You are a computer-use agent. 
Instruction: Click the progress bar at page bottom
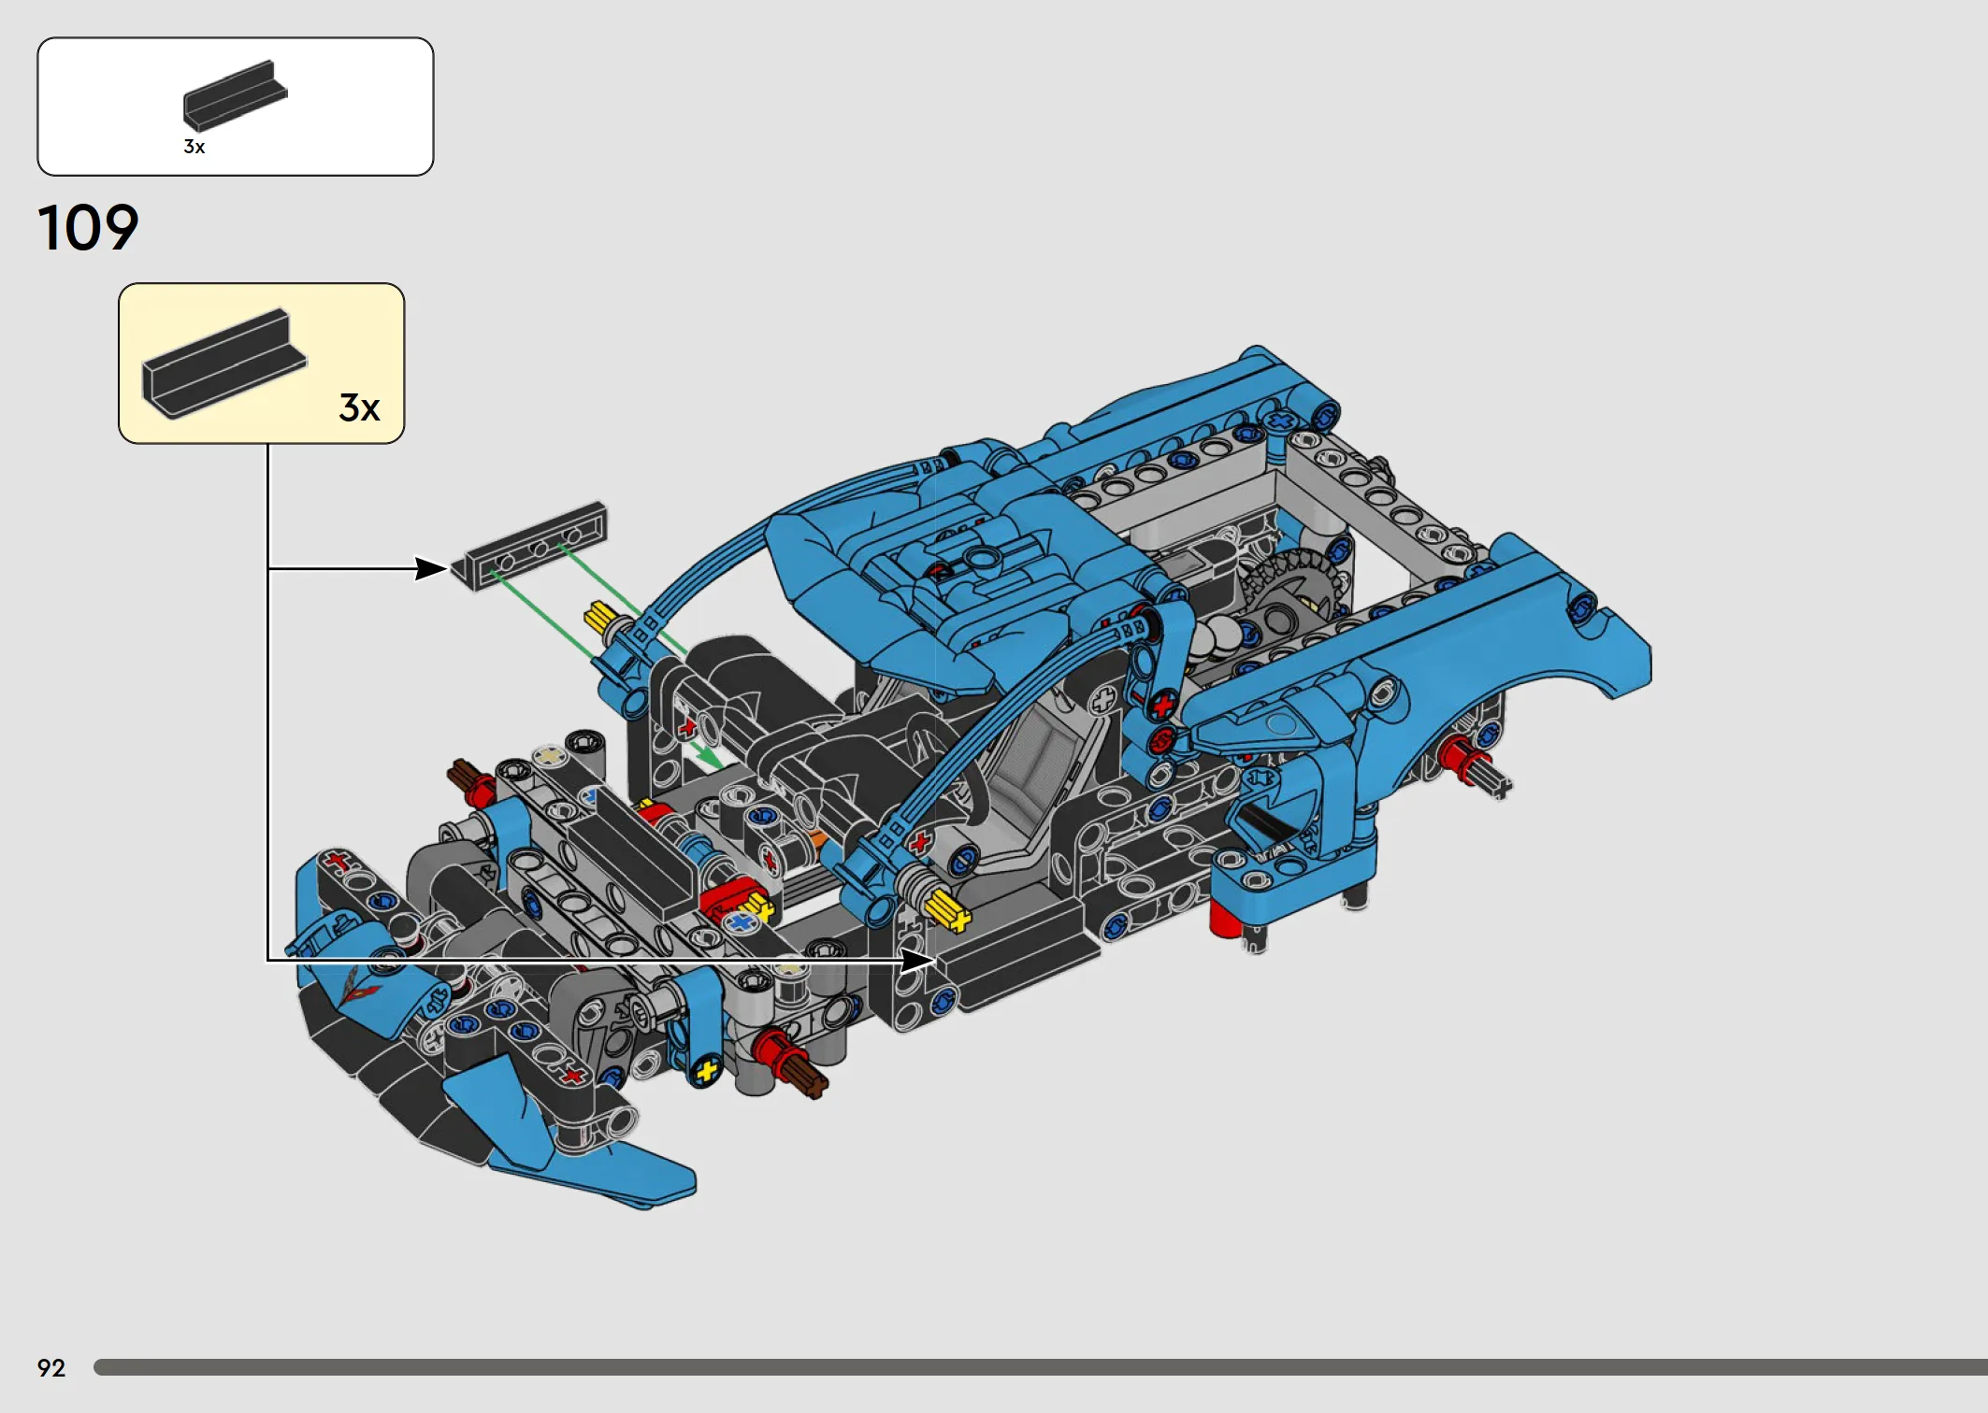coord(1040,1367)
